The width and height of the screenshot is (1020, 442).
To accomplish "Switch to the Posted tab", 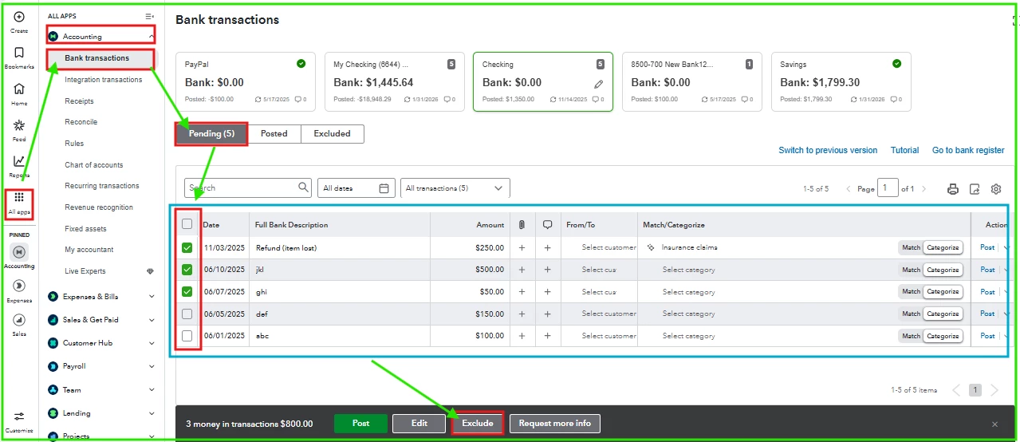I will 274,134.
